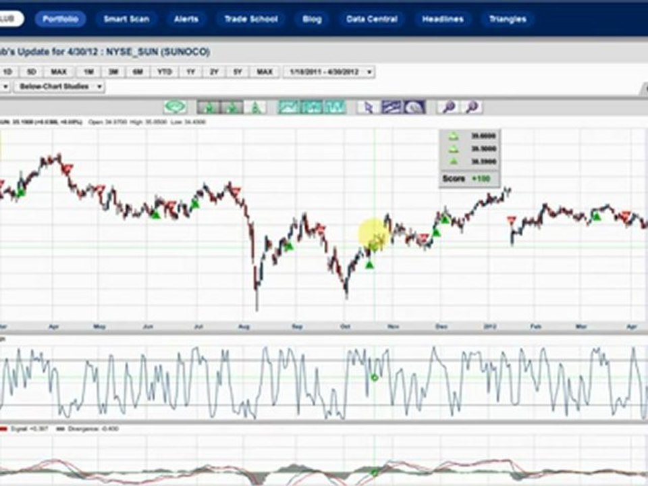The height and width of the screenshot is (486, 648).
Task: Set chart range to 1Y
Action: (190, 72)
